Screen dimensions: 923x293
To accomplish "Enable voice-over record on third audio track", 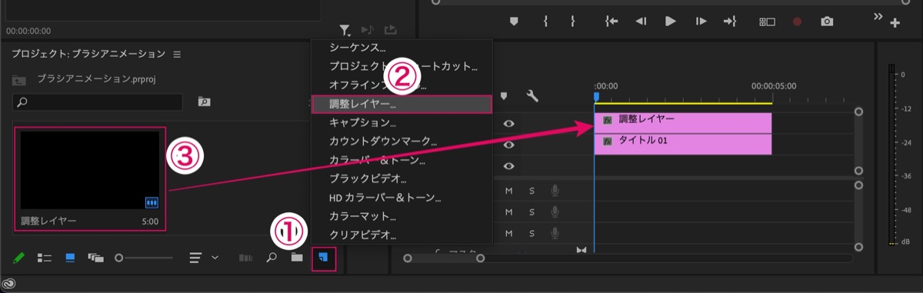I will 555,233.
